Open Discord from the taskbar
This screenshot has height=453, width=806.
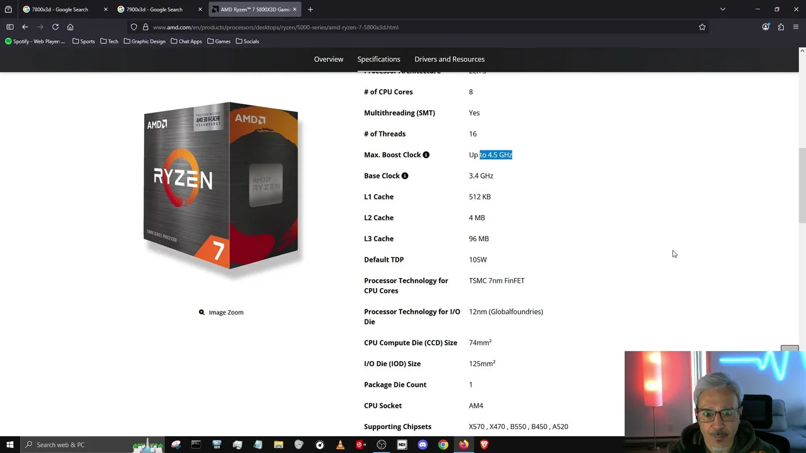point(423,445)
